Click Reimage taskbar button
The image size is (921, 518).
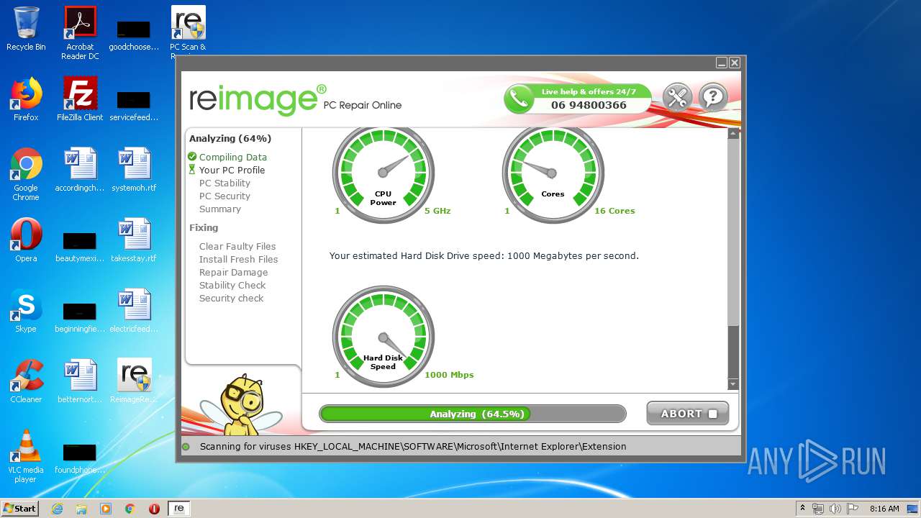pos(179,509)
